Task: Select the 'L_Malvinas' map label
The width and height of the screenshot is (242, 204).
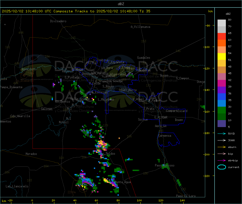Action: tap(106, 99)
